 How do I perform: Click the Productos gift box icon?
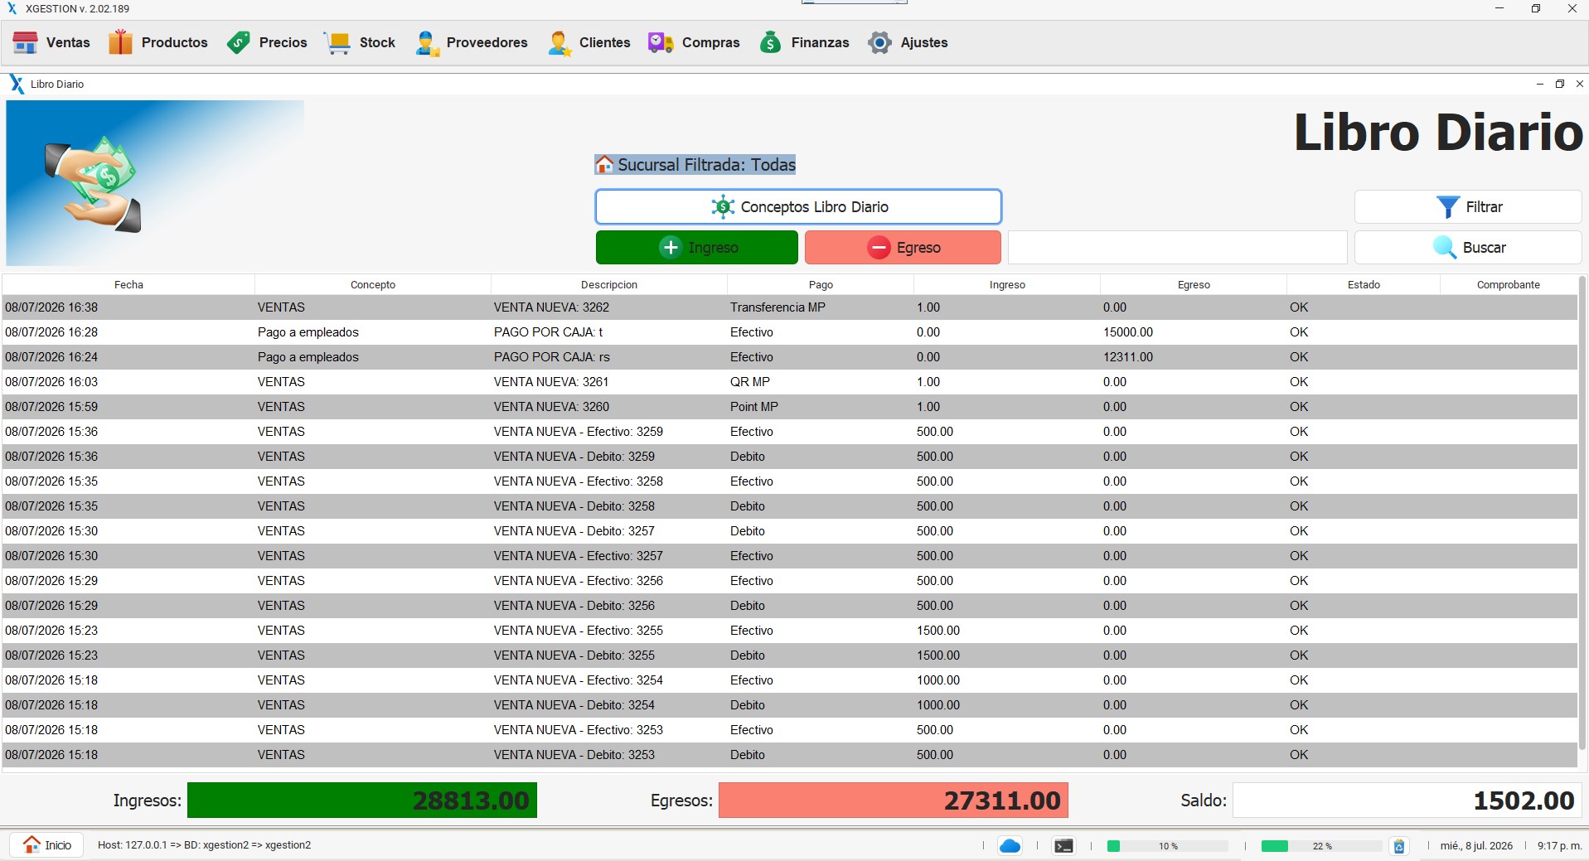pyautogui.click(x=120, y=42)
